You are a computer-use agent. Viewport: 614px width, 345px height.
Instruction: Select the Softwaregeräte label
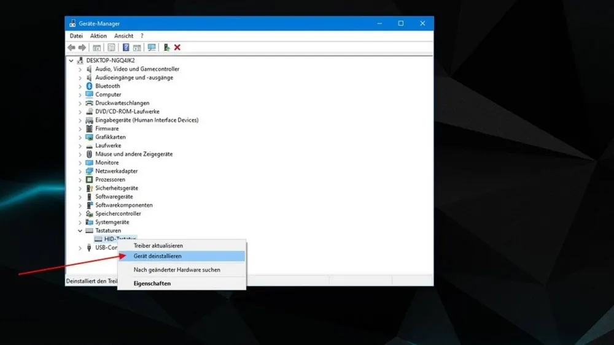tap(114, 197)
